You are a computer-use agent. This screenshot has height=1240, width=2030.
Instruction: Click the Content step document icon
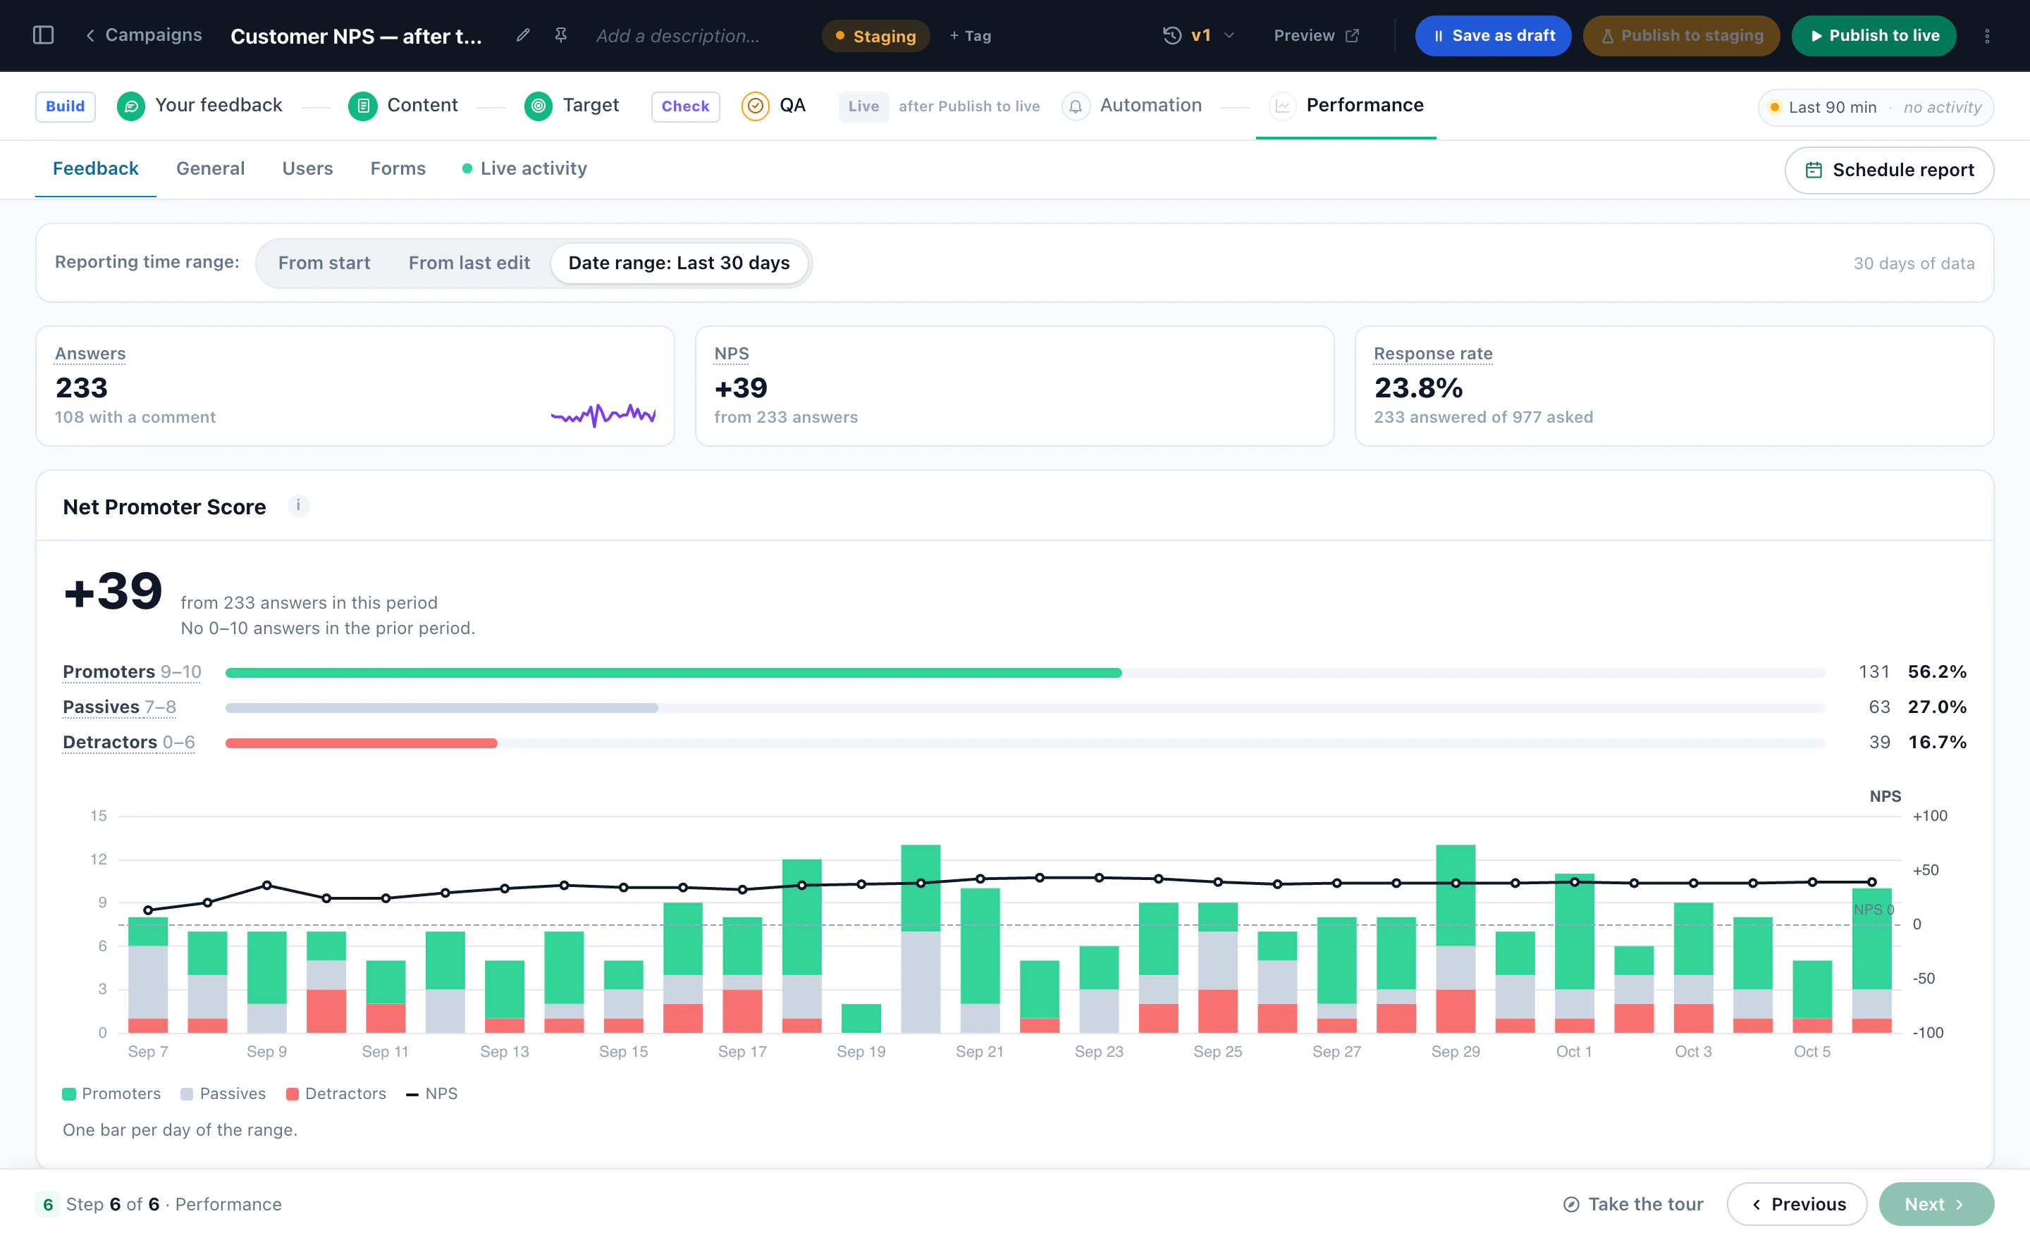tap(362, 106)
